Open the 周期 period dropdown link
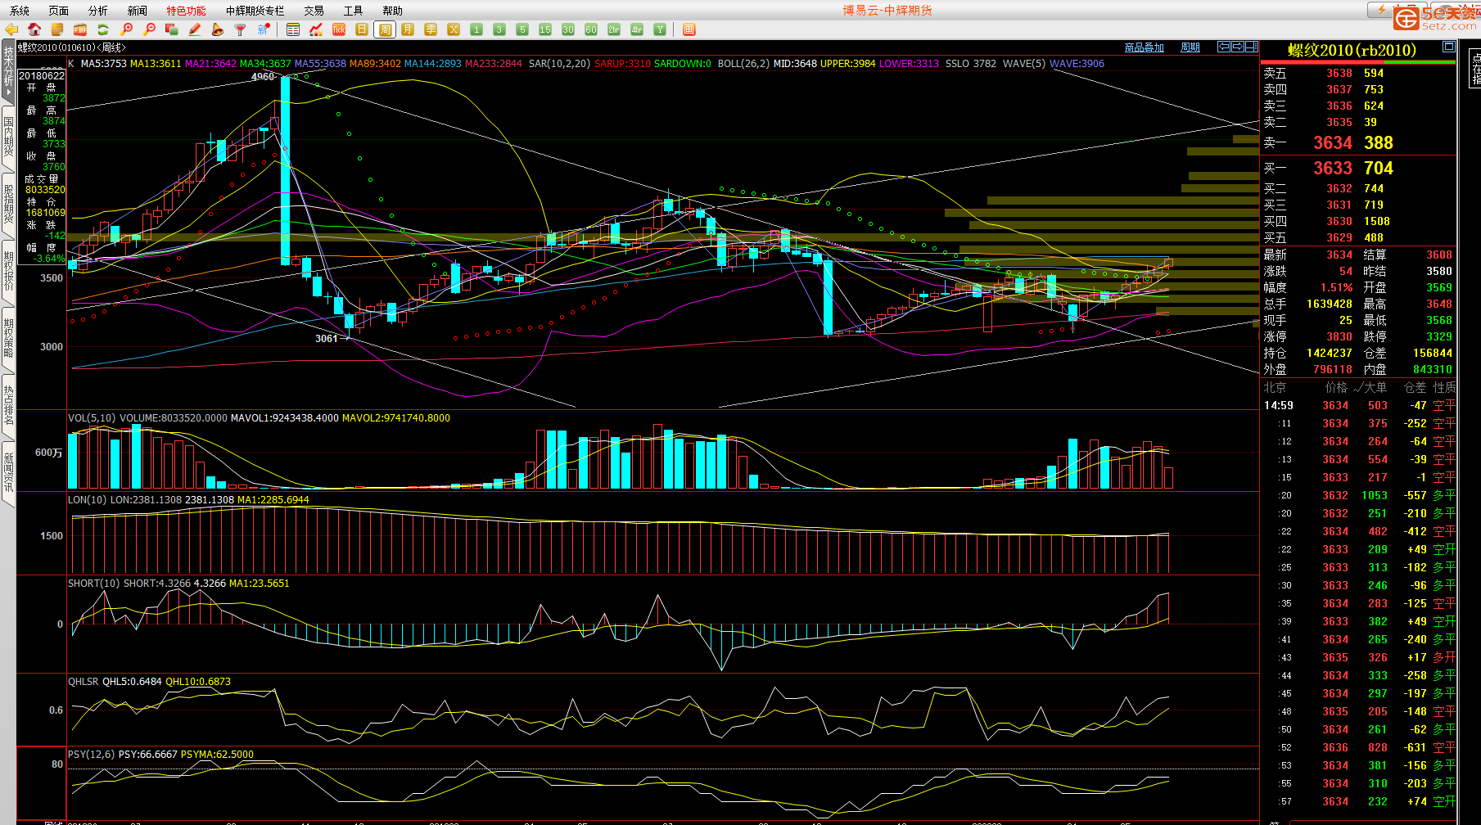The width and height of the screenshot is (1481, 825). point(1190,47)
